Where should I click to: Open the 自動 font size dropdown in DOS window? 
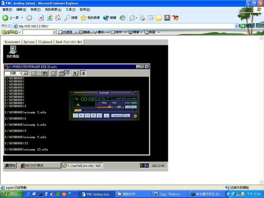click(x=26, y=73)
